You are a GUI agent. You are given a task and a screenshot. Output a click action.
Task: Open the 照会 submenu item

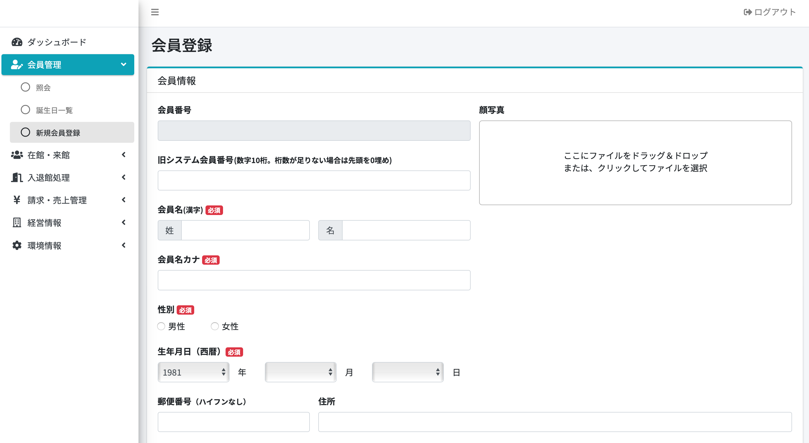pos(72,87)
